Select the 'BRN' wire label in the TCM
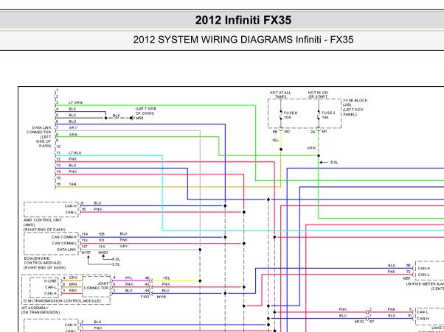The image size is (444, 332). point(73,284)
